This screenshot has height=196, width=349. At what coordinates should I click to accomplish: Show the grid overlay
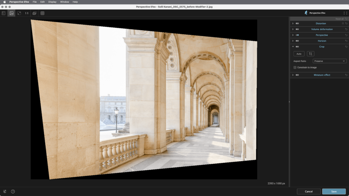tap(42, 13)
